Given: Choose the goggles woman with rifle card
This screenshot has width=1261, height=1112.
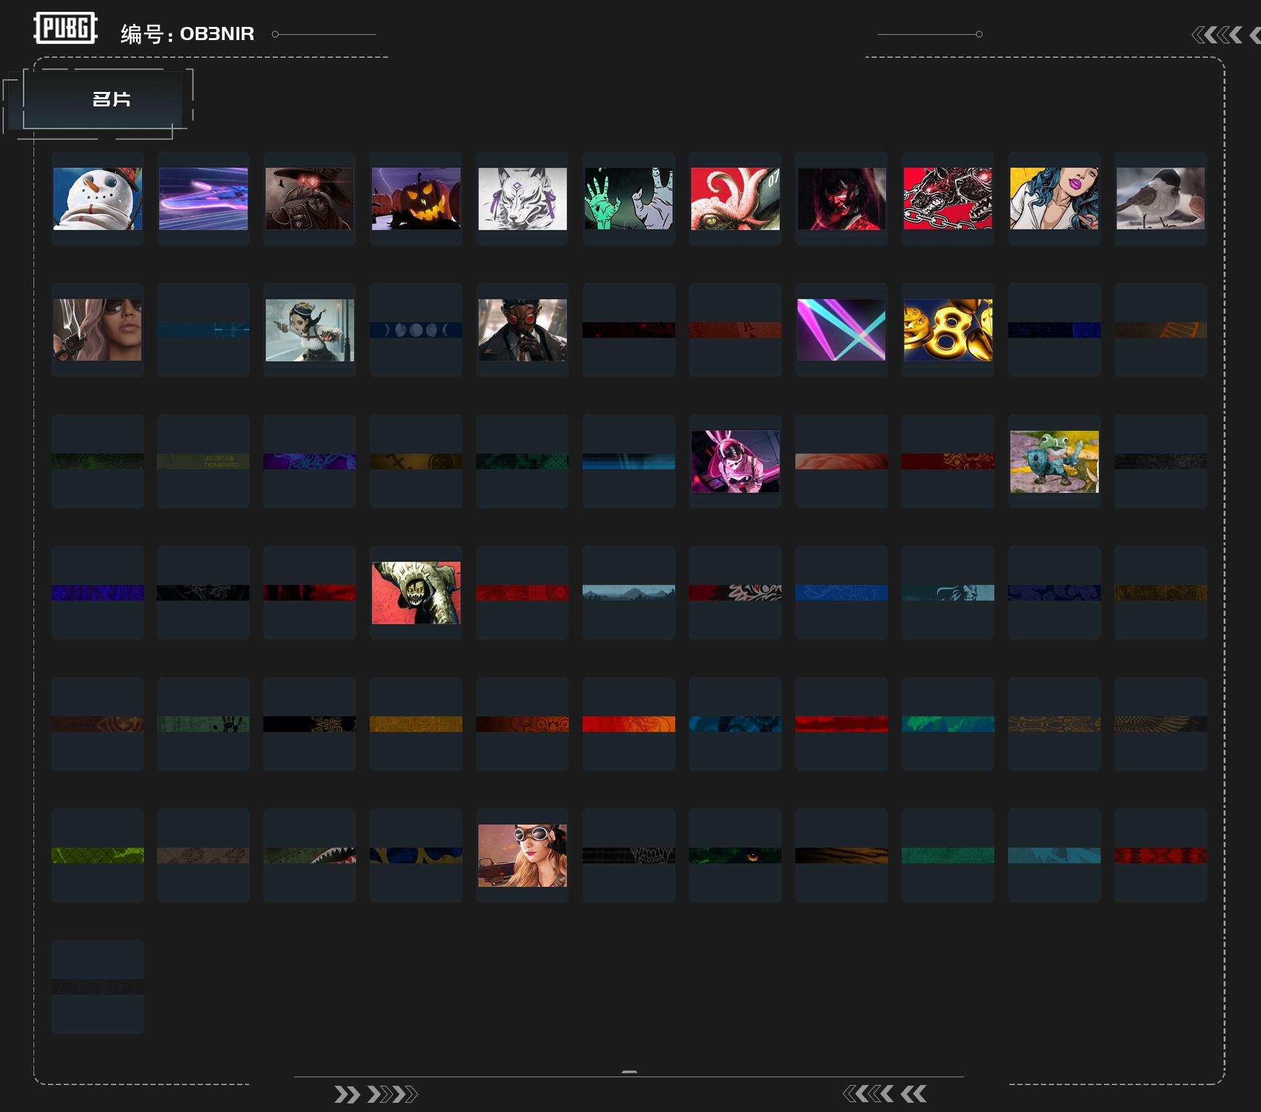Looking at the screenshot, I should pyautogui.click(x=522, y=855).
